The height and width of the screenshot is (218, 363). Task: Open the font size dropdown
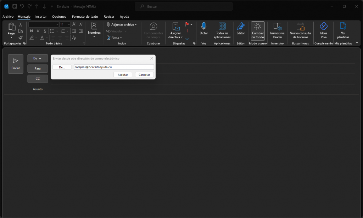pyautogui.click(x=69, y=24)
